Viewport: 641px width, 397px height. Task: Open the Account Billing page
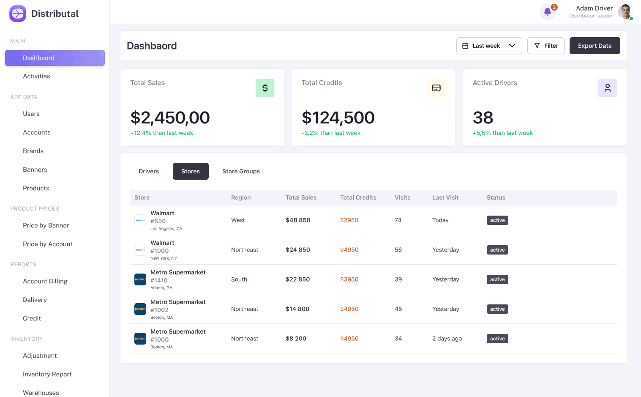[45, 281]
